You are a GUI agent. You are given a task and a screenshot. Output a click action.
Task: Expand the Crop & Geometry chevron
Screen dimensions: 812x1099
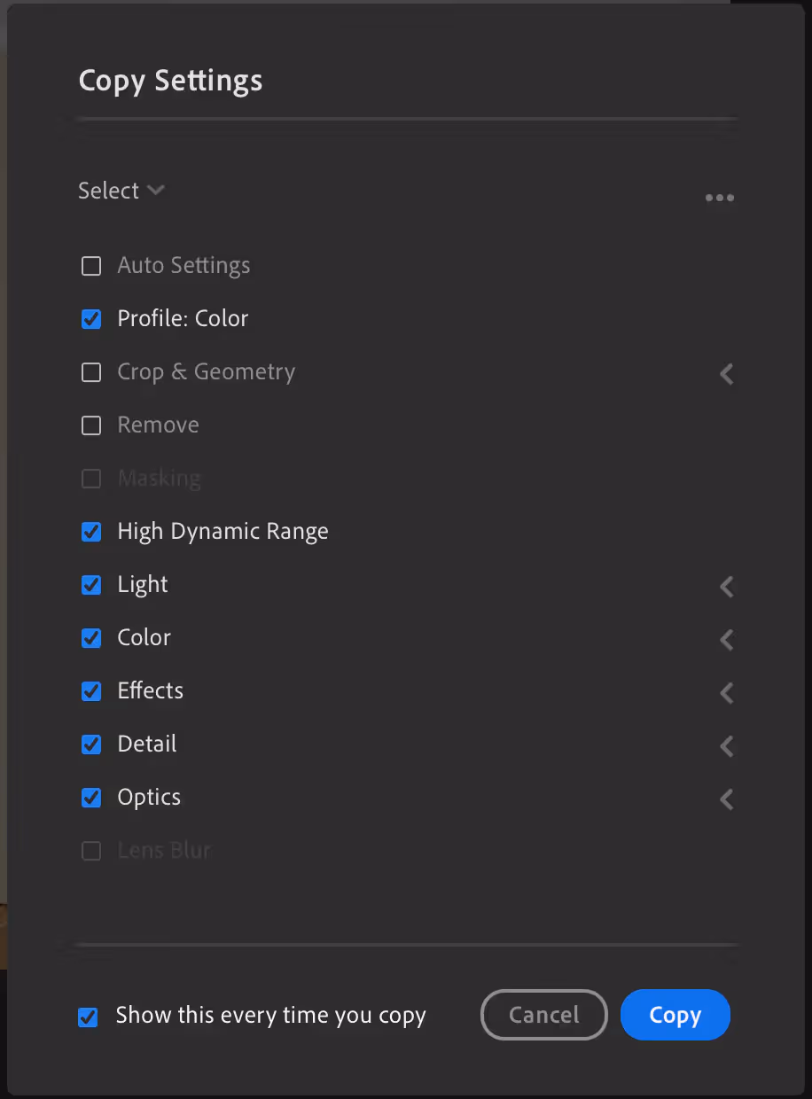click(x=726, y=374)
